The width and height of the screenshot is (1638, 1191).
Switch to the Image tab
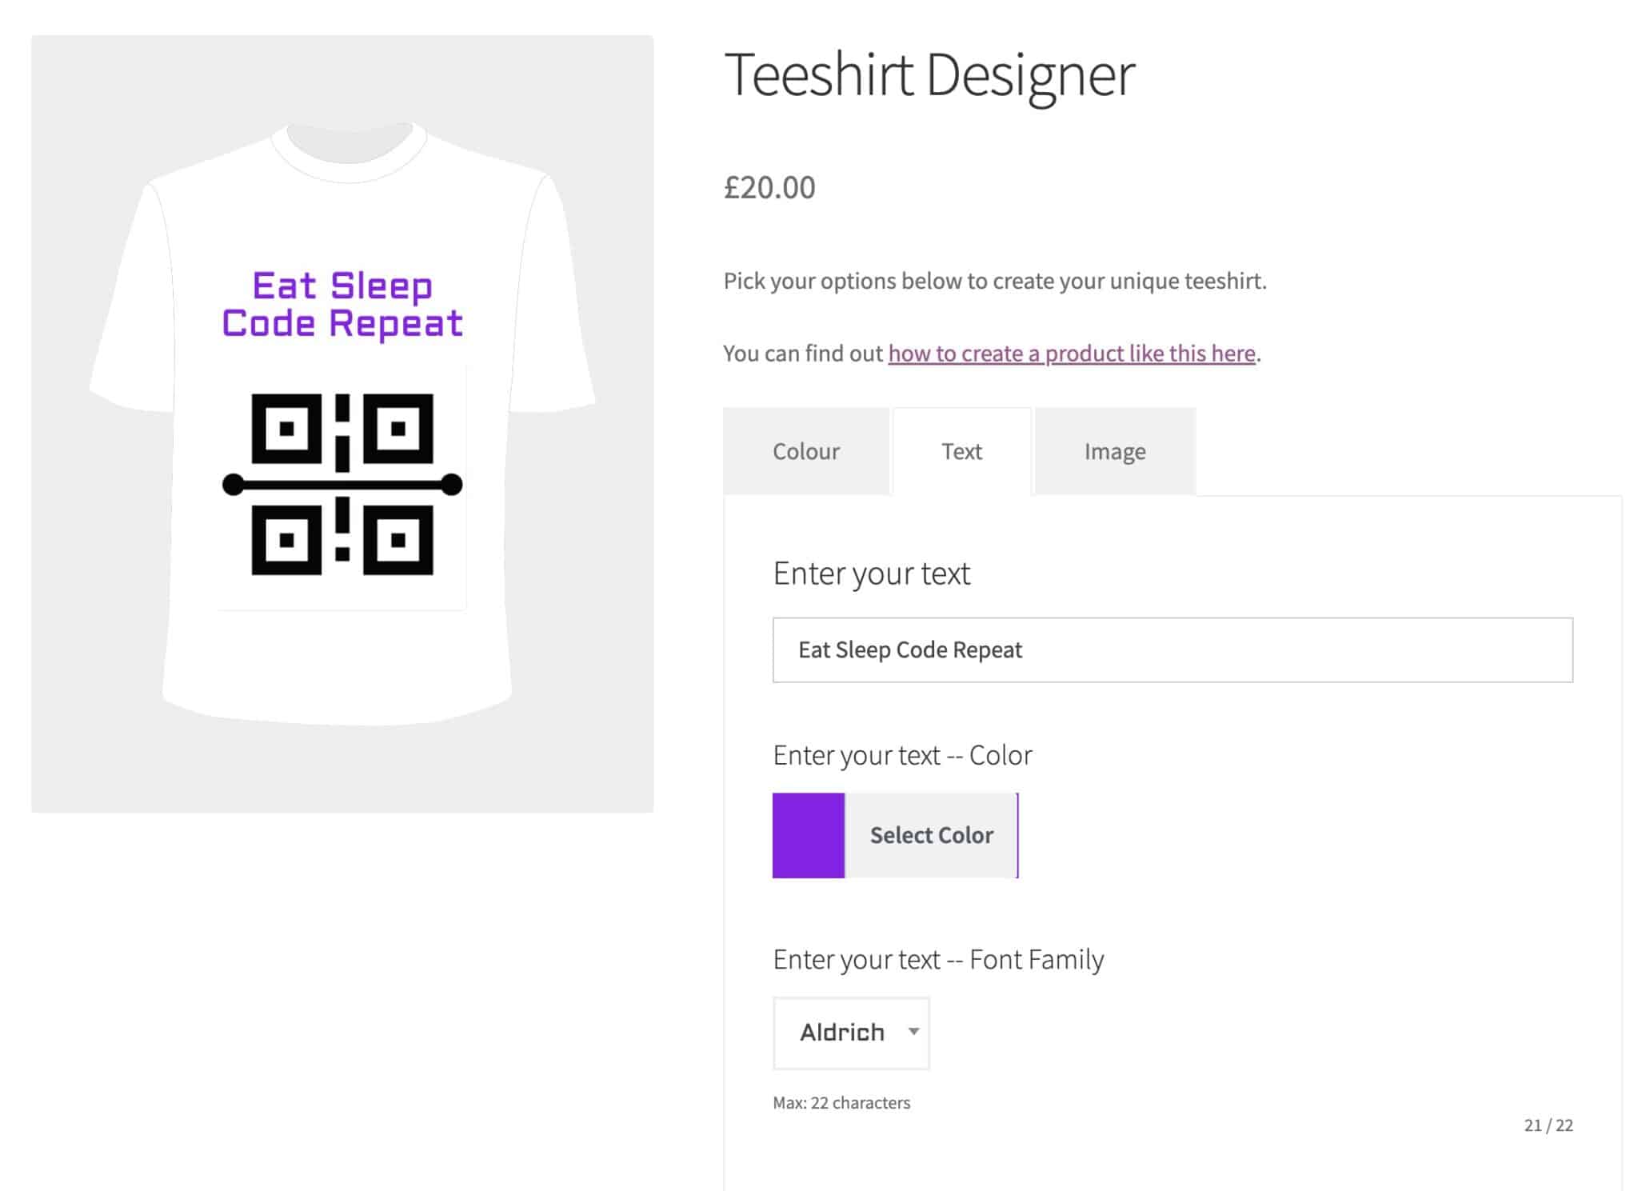pyautogui.click(x=1114, y=450)
